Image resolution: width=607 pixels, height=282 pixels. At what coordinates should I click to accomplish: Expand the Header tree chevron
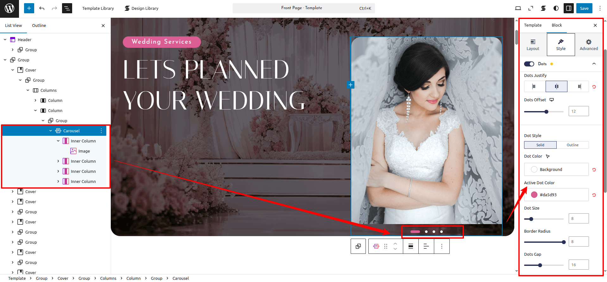tap(5, 40)
